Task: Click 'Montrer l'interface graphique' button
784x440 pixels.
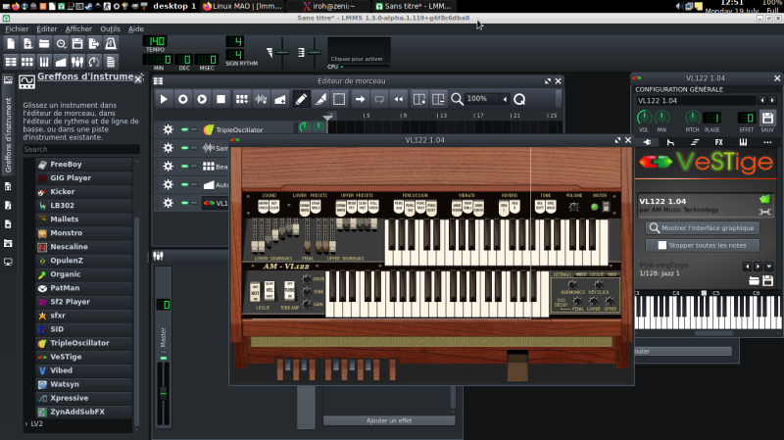Action: pos(702,227)
